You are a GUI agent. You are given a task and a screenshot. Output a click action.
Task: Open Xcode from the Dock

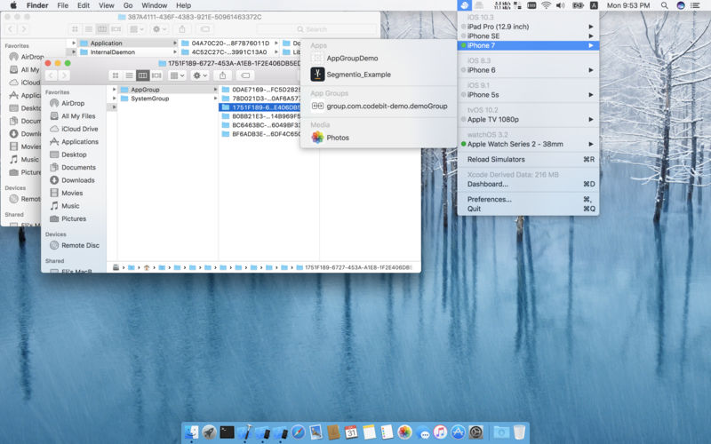pos(245,432)
